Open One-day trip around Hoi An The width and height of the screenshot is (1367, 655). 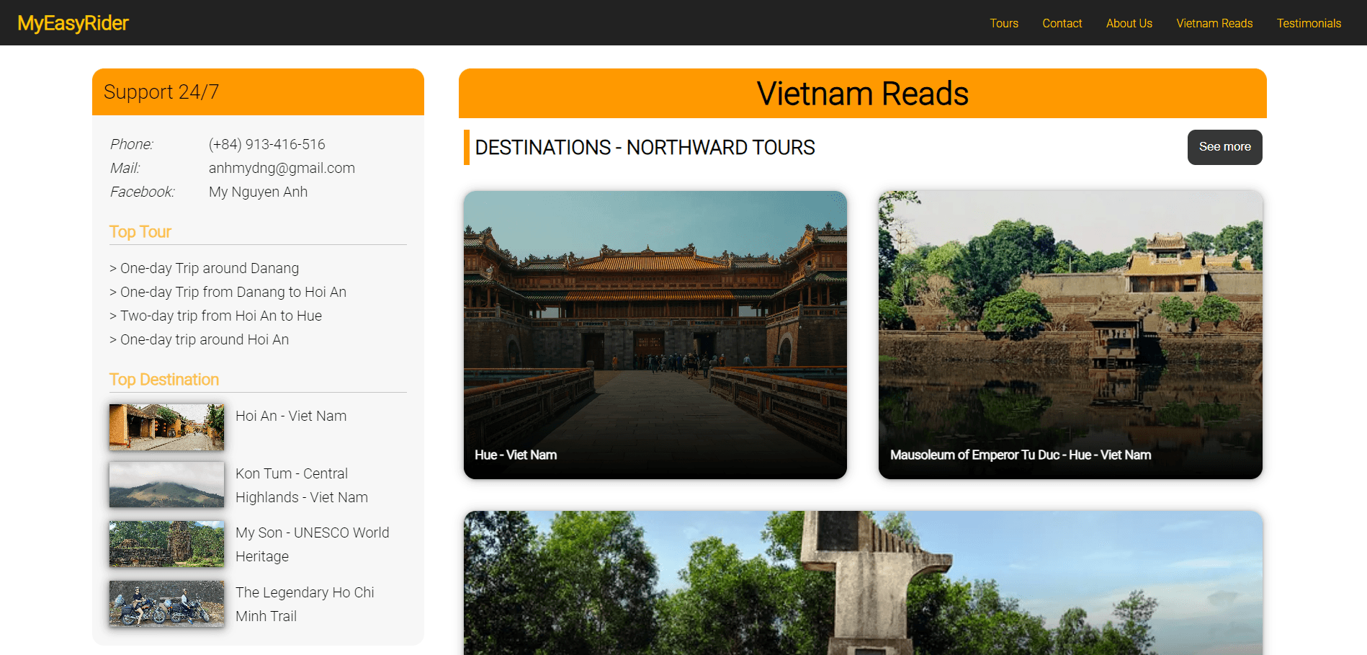(x=199, y=339)
